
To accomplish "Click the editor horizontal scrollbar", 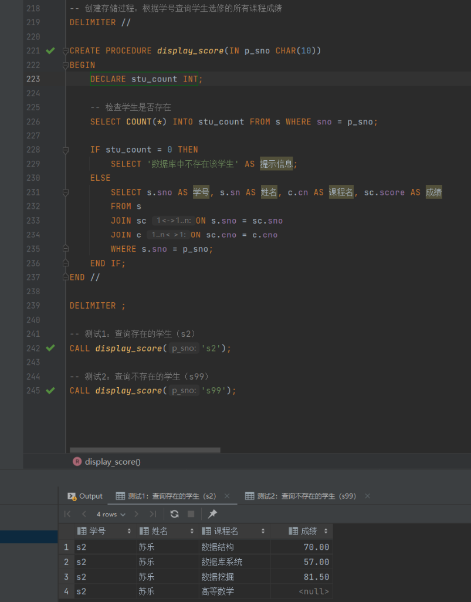I will (145, 449).
